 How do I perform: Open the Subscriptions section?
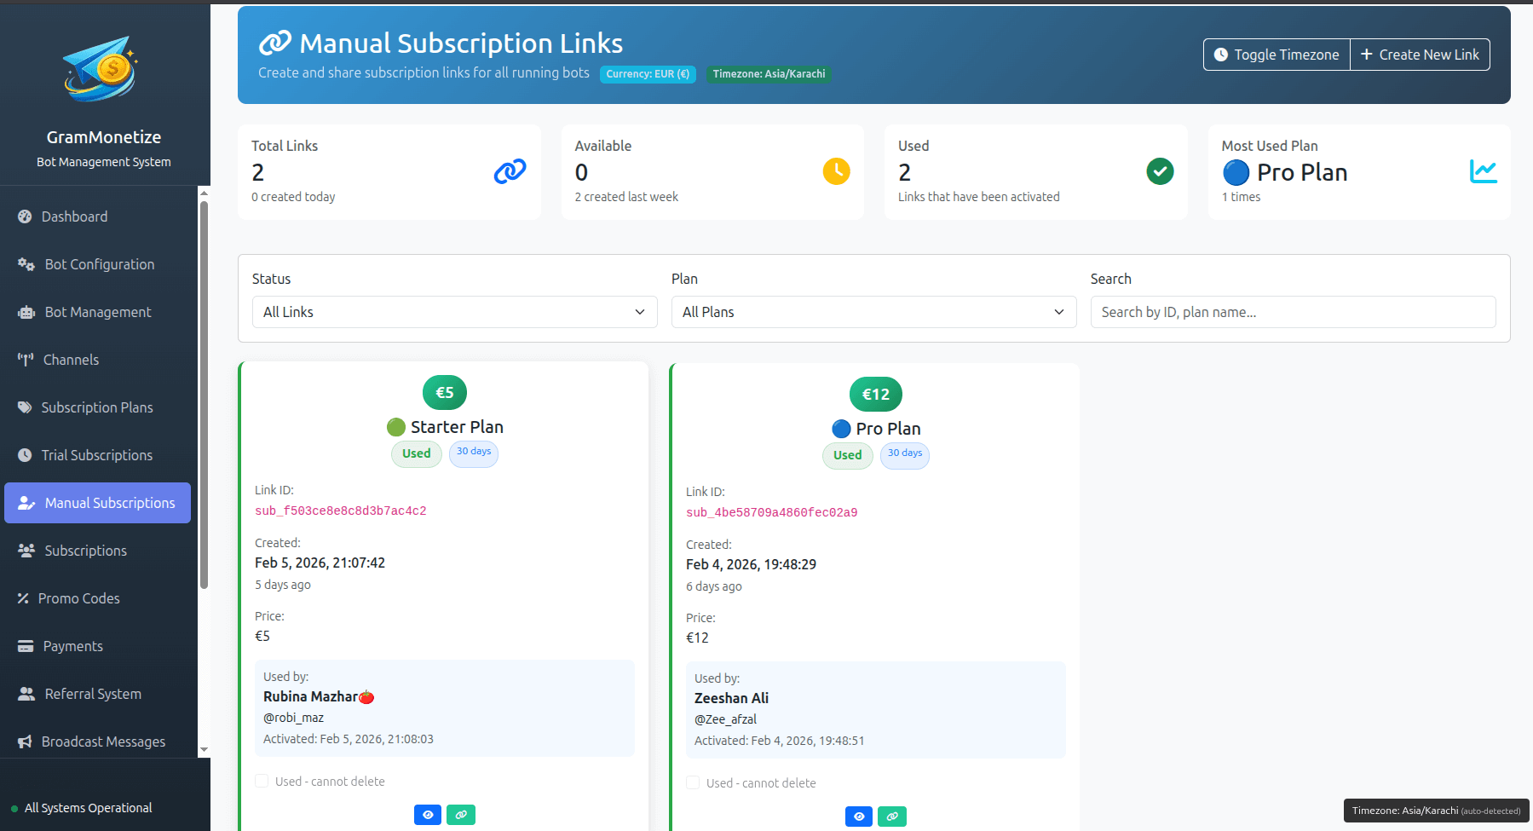85,550
